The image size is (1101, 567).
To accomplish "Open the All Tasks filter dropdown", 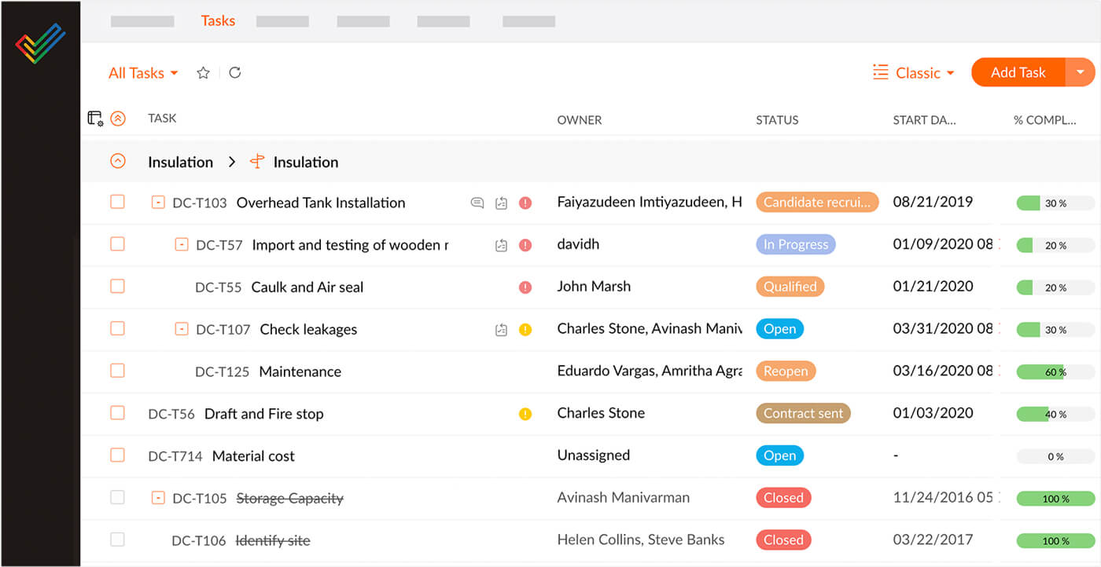I will pyautogui.click(x=143, y=73).
